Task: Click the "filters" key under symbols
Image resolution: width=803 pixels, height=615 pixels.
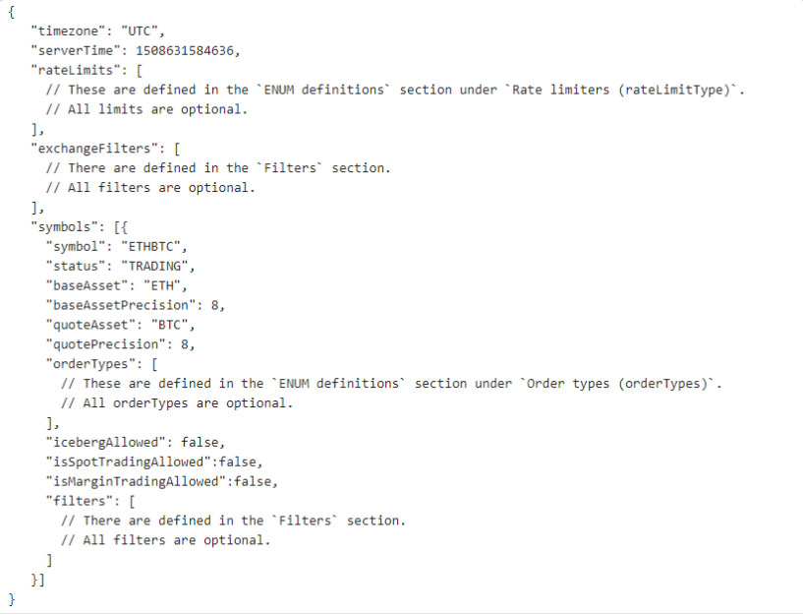Action: click(x=80, y=501)
